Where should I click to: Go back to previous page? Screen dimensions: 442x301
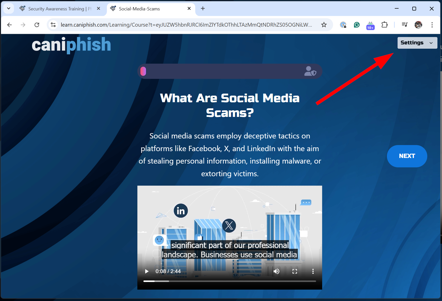(10, 25)
